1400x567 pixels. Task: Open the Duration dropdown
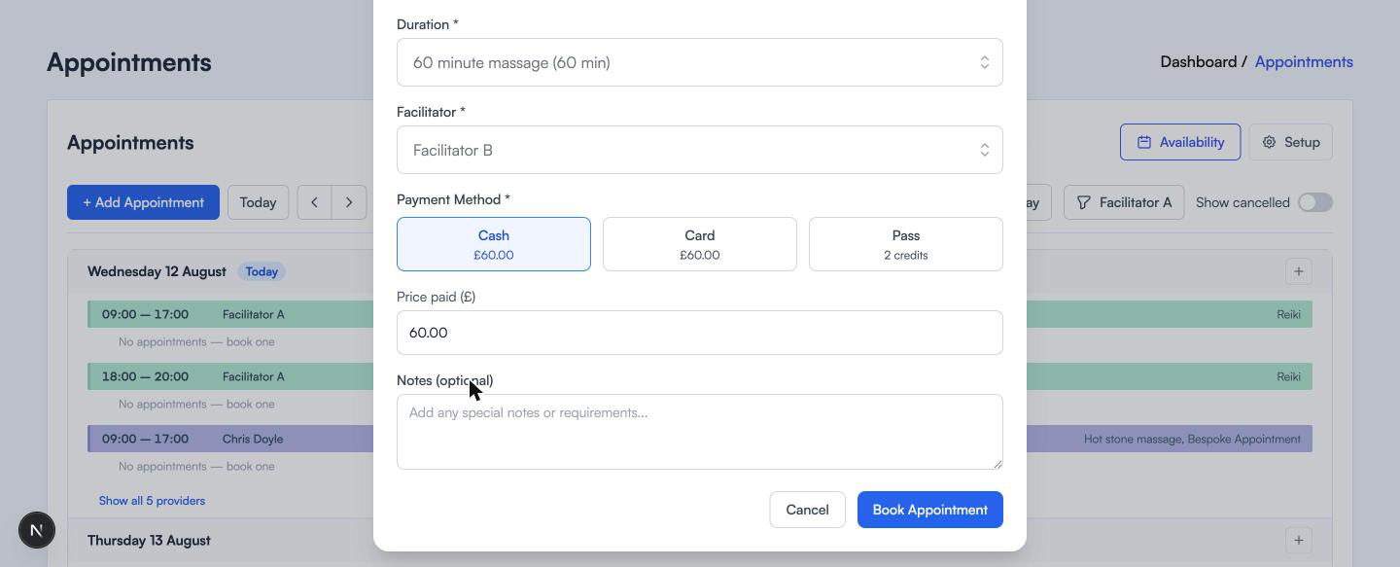click(699, 62)
